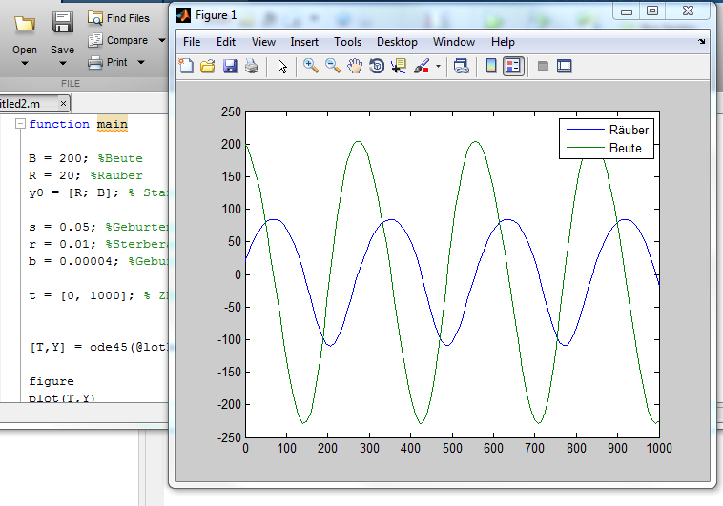Click the Print Figure icon

click(252, 66)
